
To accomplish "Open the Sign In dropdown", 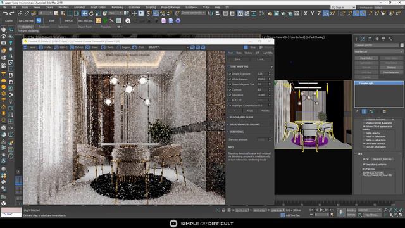I will point(343,7).
